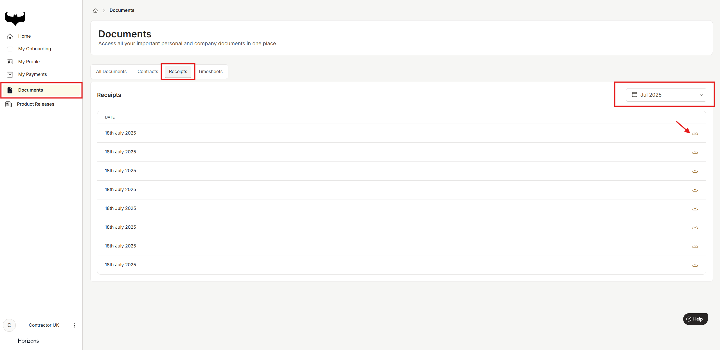Screen dimensions: 720x350
Task: Switch to the Timesheets tab
Action: tap(210, 72)
